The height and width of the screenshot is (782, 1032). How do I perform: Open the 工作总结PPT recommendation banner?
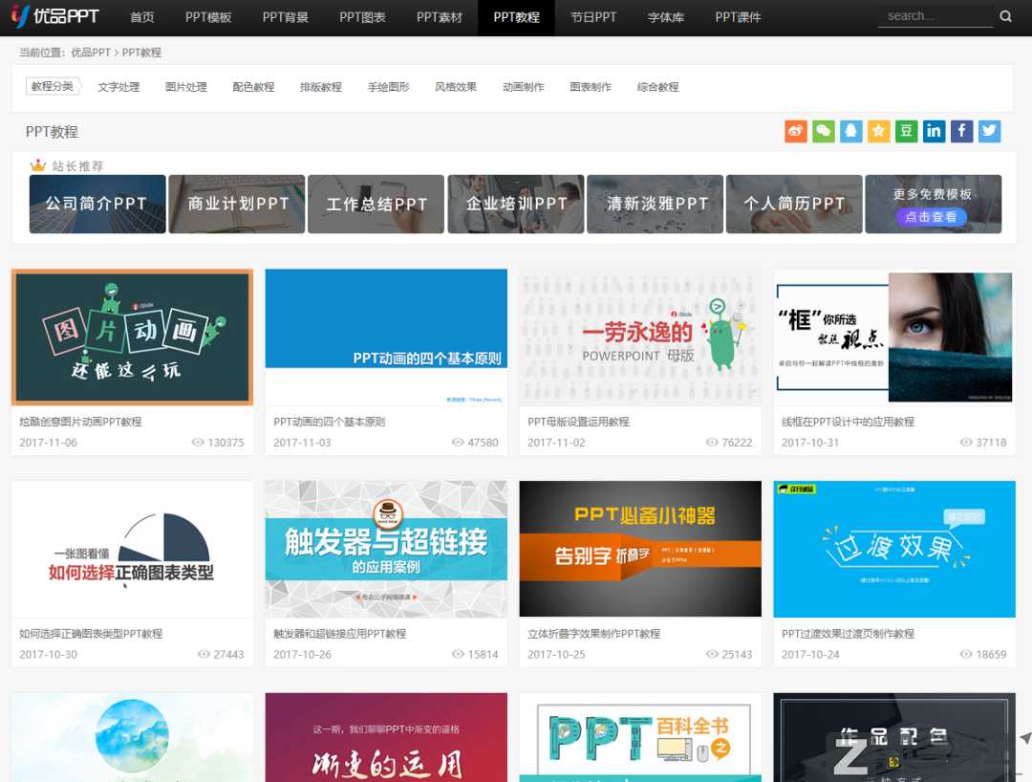pos(376,204)
